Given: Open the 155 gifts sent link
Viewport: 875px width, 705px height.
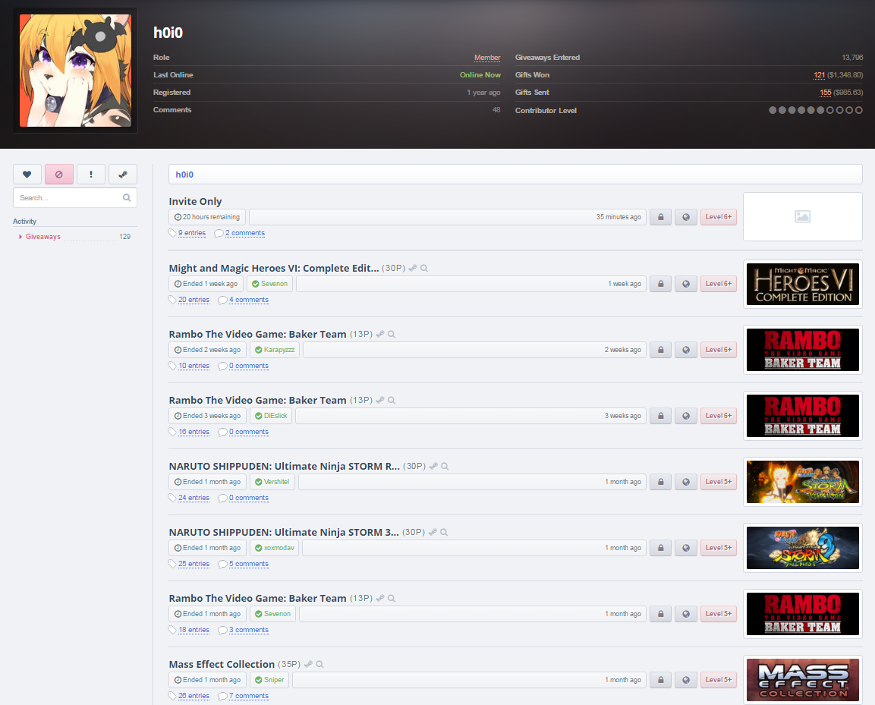Looking at the screenshot, I should [x=826, y=93].
